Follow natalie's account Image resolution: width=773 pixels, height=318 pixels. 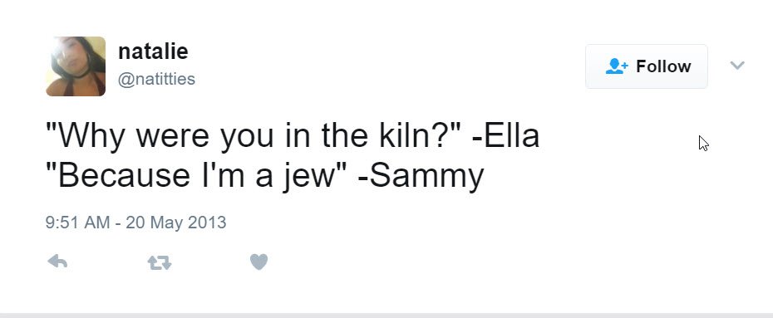coord(647,66)
